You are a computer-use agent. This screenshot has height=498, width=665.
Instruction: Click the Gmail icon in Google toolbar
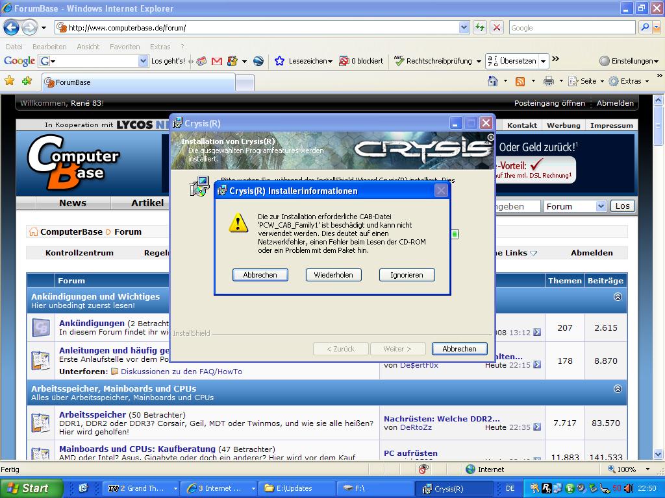coord(217,61)
